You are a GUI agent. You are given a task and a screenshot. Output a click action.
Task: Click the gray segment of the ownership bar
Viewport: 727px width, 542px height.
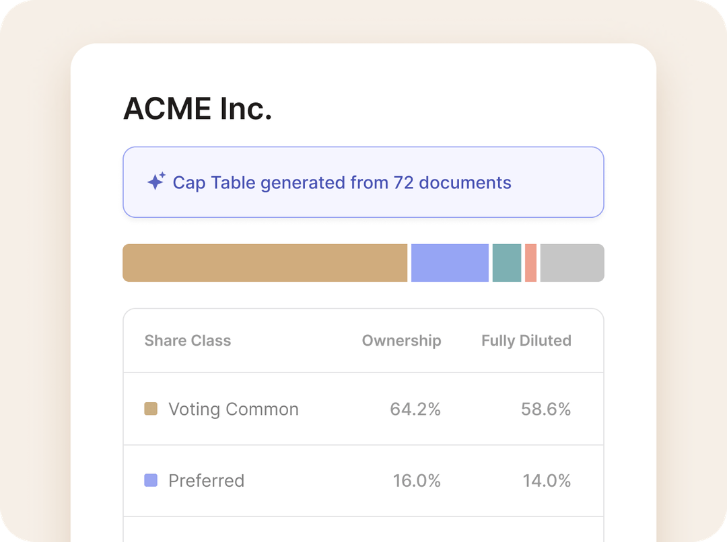tap(572, 262)
